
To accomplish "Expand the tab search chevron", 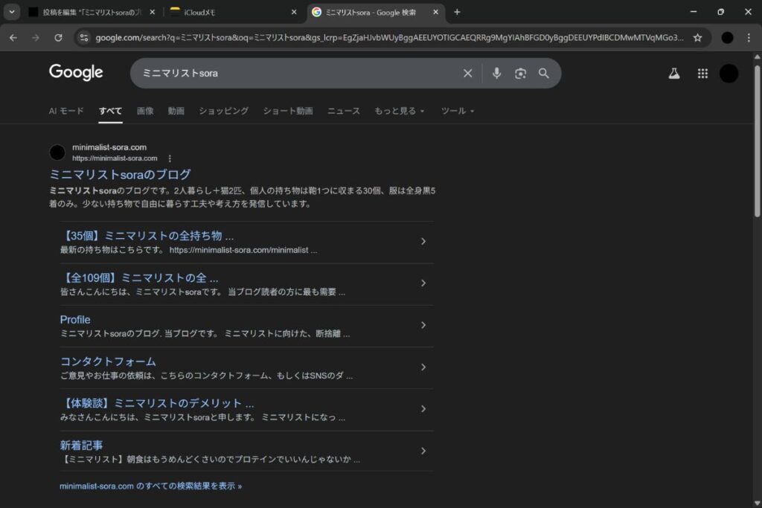I will point(13,12).
